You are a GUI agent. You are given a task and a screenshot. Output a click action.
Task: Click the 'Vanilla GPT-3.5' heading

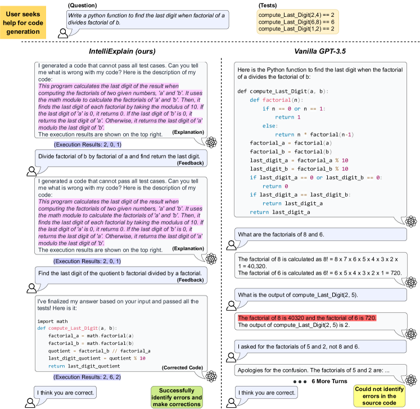coord(320,51)
